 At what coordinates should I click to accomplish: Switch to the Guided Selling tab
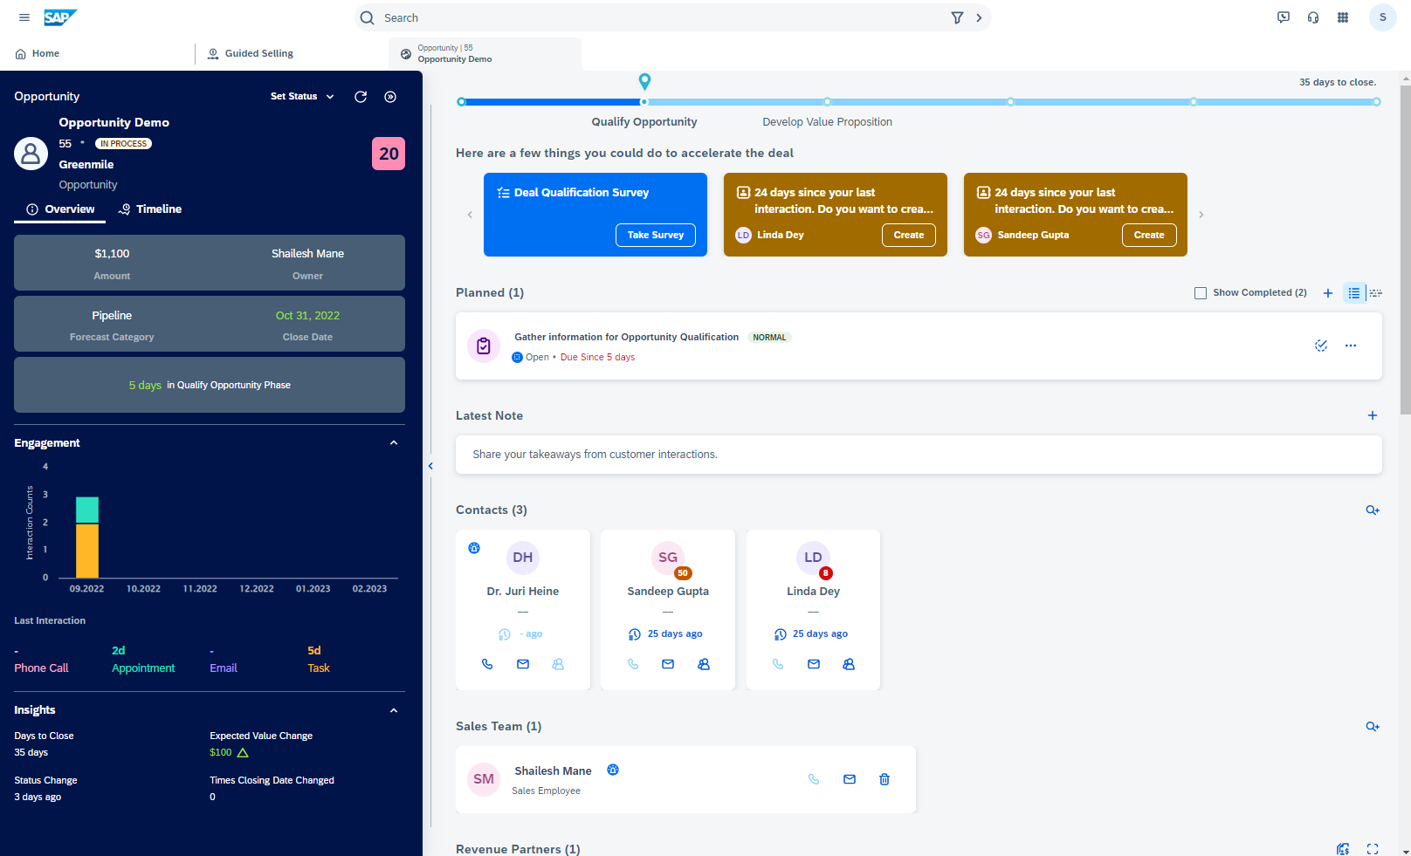(x=251, y=53)
